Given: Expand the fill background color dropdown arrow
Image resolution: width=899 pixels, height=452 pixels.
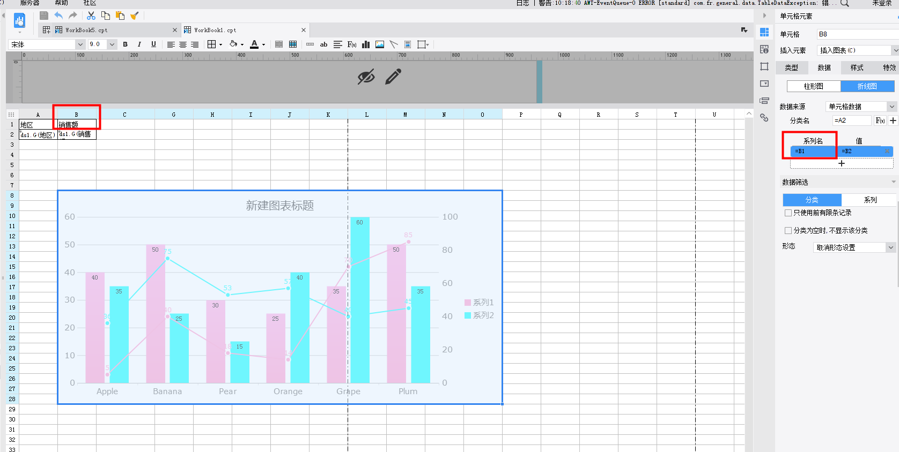Looking at the screenshot, I should click(x=242, y=45).
